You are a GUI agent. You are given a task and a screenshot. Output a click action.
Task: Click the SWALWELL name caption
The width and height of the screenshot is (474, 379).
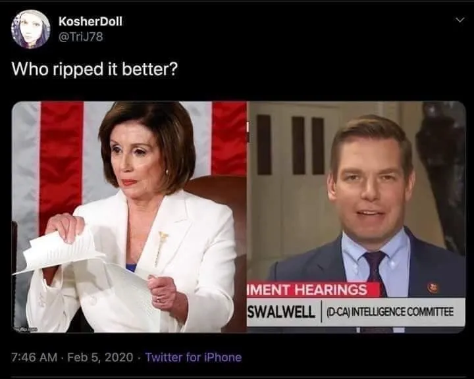pos(282,312)
